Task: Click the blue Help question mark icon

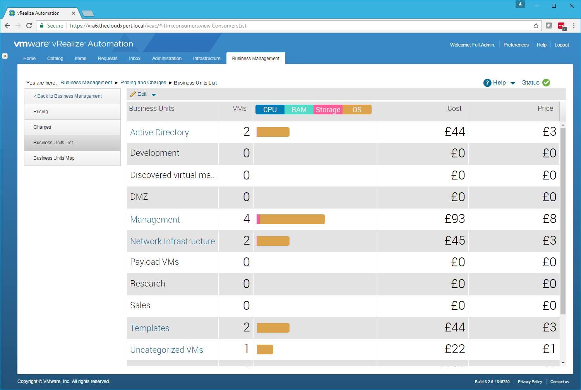Action: pyautogui.click(x=487, y=83)
